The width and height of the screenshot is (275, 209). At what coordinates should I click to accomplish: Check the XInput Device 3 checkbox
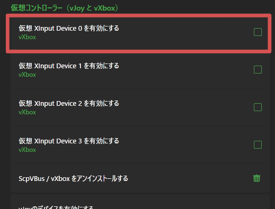point(258,145)
